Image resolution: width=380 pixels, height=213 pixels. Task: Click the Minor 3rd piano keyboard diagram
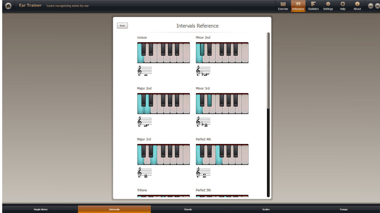[222, 104]
